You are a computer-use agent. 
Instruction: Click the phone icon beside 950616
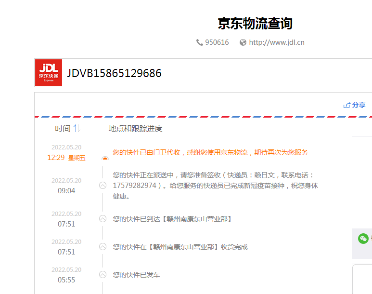200,42
